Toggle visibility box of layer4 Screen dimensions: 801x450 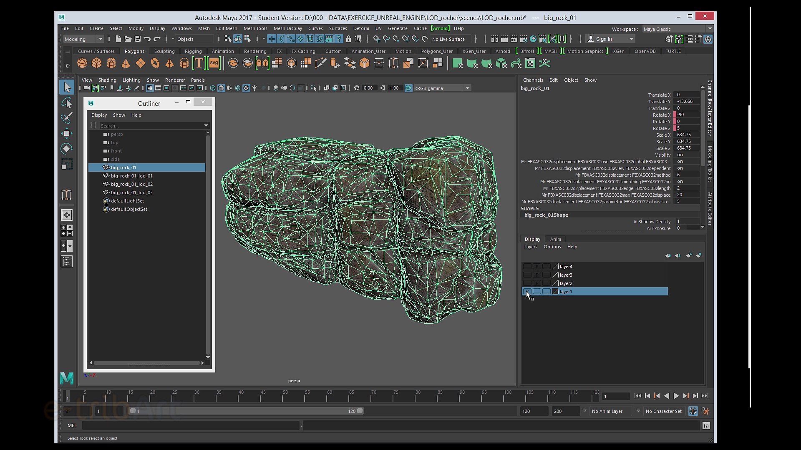coord(527,267)
